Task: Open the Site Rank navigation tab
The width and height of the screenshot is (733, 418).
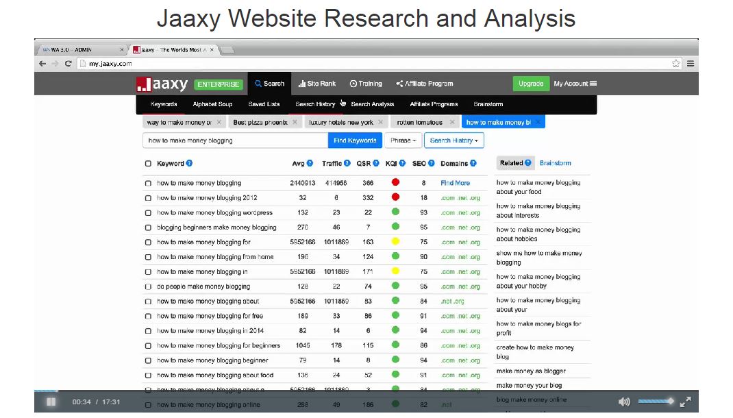Action: pos(317,84)
